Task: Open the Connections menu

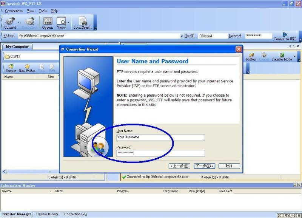Action: click(14, 11)
